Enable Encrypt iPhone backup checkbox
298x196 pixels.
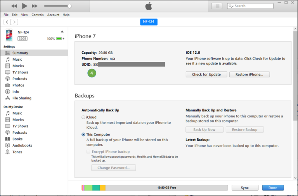(x=88, y=152)
